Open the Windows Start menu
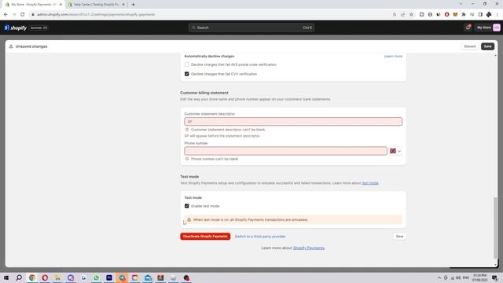The image size is (503, 283). point(6,277)
